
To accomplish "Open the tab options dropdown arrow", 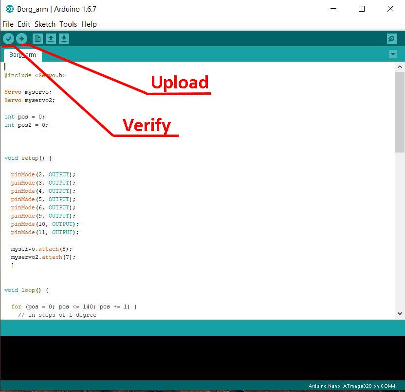I will pyautogui.click(x=393, y=54).
